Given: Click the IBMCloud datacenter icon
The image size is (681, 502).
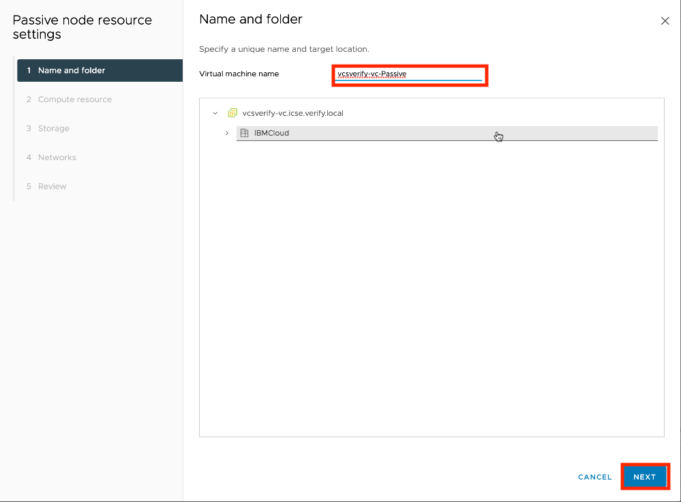Looking at the screenshot, I should [x=244, y=133].
